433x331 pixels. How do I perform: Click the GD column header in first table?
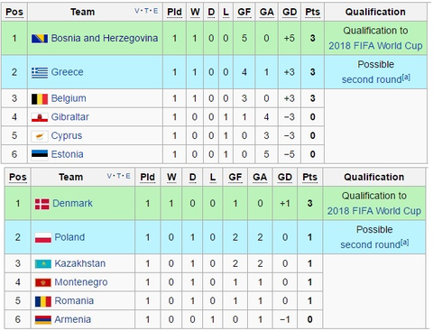(x=290, y=12)
